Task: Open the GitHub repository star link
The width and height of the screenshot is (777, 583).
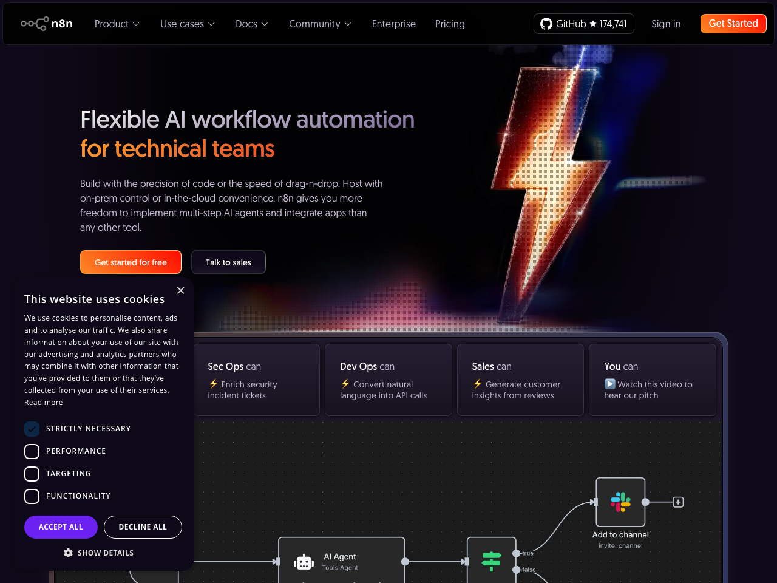Action: (583, 24)
